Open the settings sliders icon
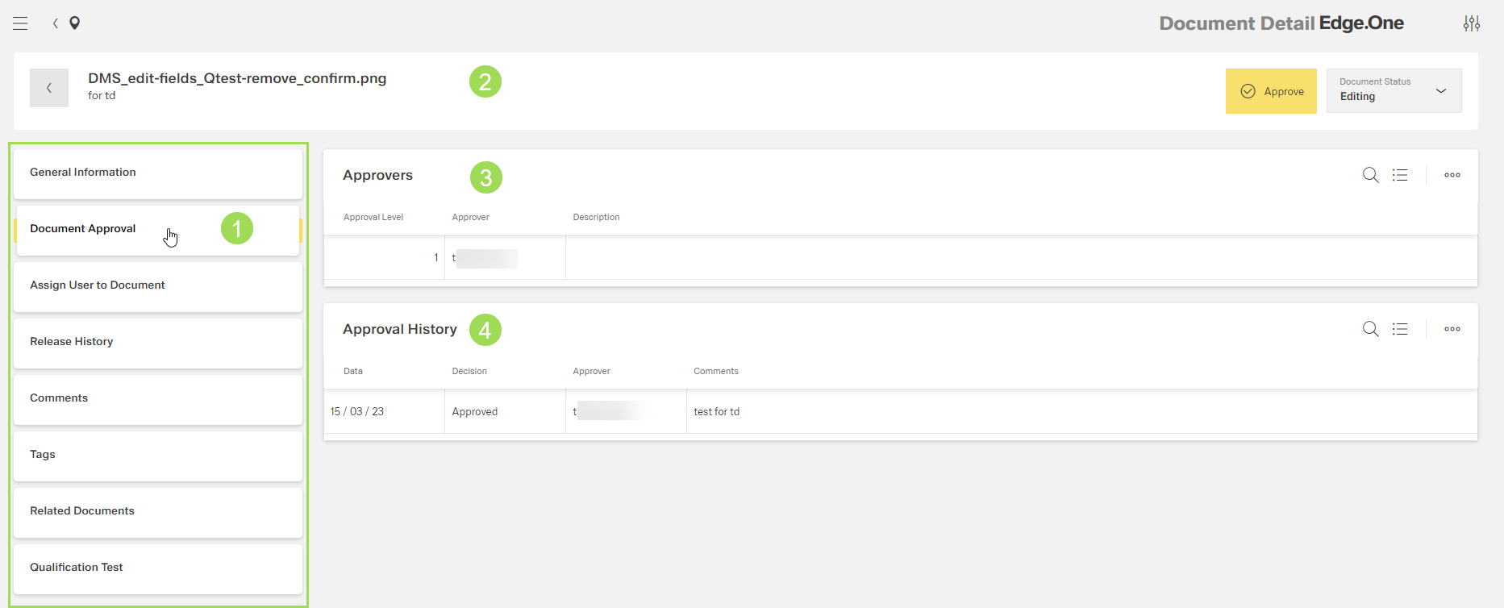 point(1471,23)
